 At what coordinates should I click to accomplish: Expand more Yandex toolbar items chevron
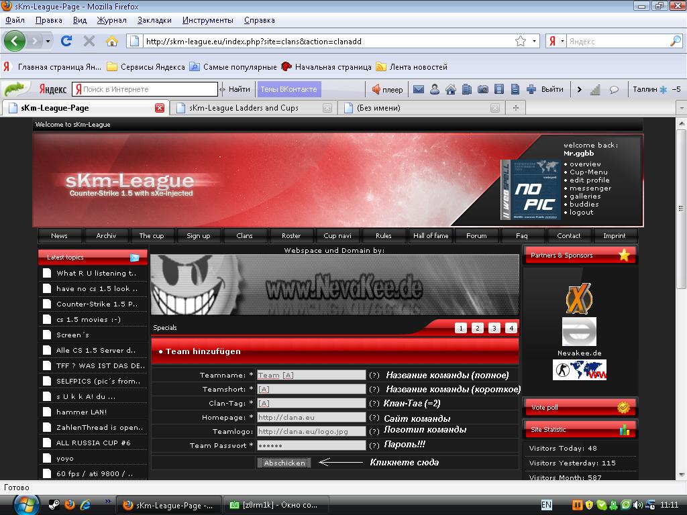(579, 89)
